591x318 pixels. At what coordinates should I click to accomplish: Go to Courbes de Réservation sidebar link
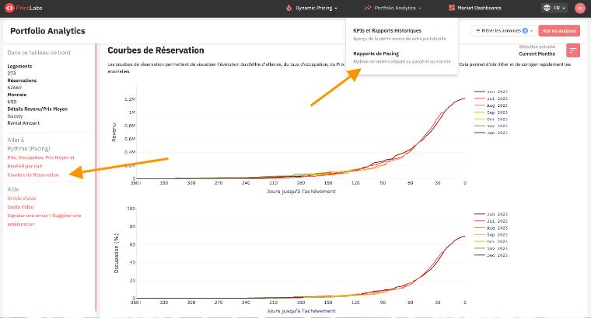coord(33,175)
